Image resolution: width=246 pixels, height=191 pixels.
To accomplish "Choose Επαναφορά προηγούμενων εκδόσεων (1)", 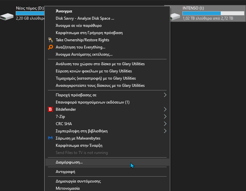I will [x=107, y=102].
